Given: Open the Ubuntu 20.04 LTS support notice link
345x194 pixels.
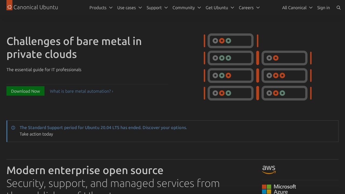Looking at the screenshot, I should [103, 128].
